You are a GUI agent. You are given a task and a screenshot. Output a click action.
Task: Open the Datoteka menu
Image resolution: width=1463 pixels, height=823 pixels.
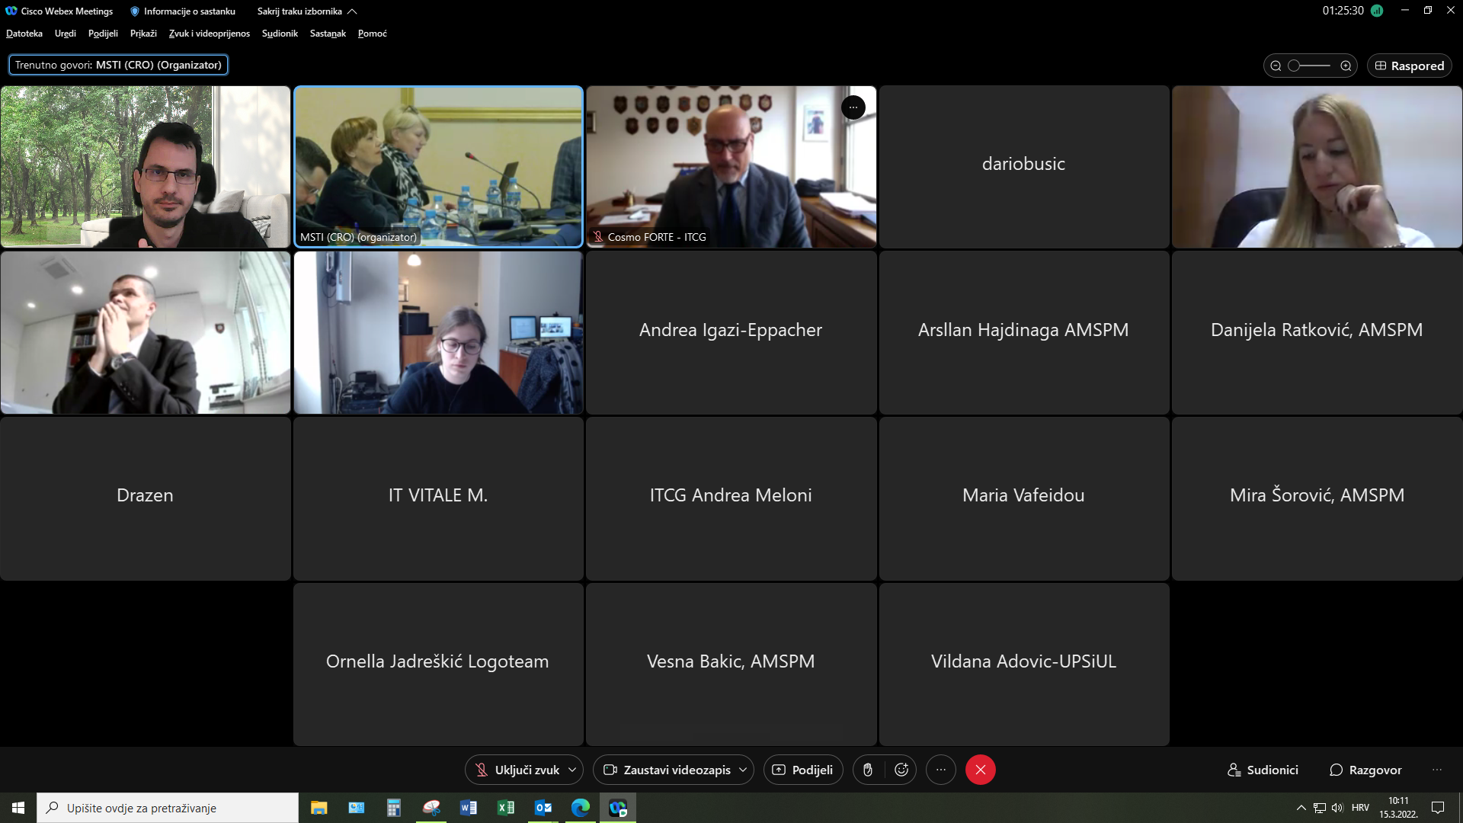point(24,34)
